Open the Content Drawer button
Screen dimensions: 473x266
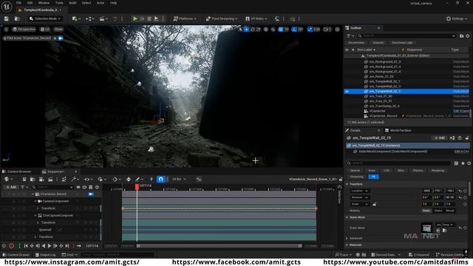[x=16, y=255]
